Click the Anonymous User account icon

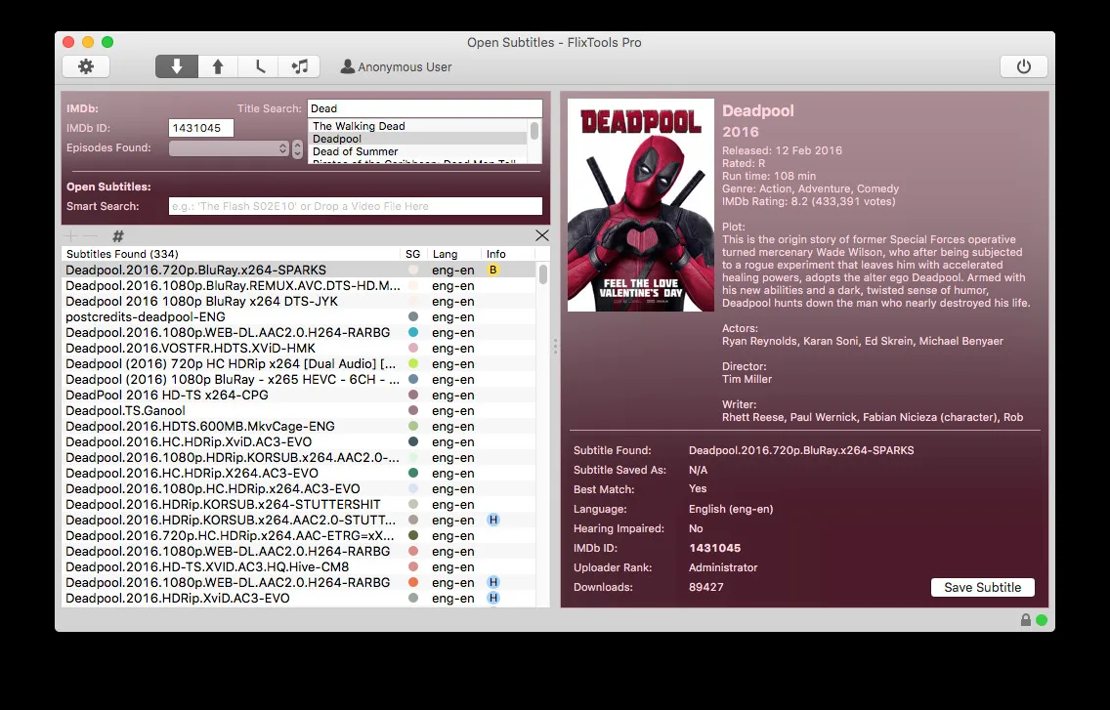click(347, 67)
